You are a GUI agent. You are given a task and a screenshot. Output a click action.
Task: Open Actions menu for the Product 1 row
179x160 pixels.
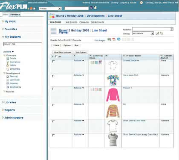[79, 88]
